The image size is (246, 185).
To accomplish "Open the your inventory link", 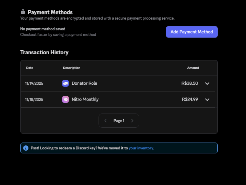I will tap(141, 148).
